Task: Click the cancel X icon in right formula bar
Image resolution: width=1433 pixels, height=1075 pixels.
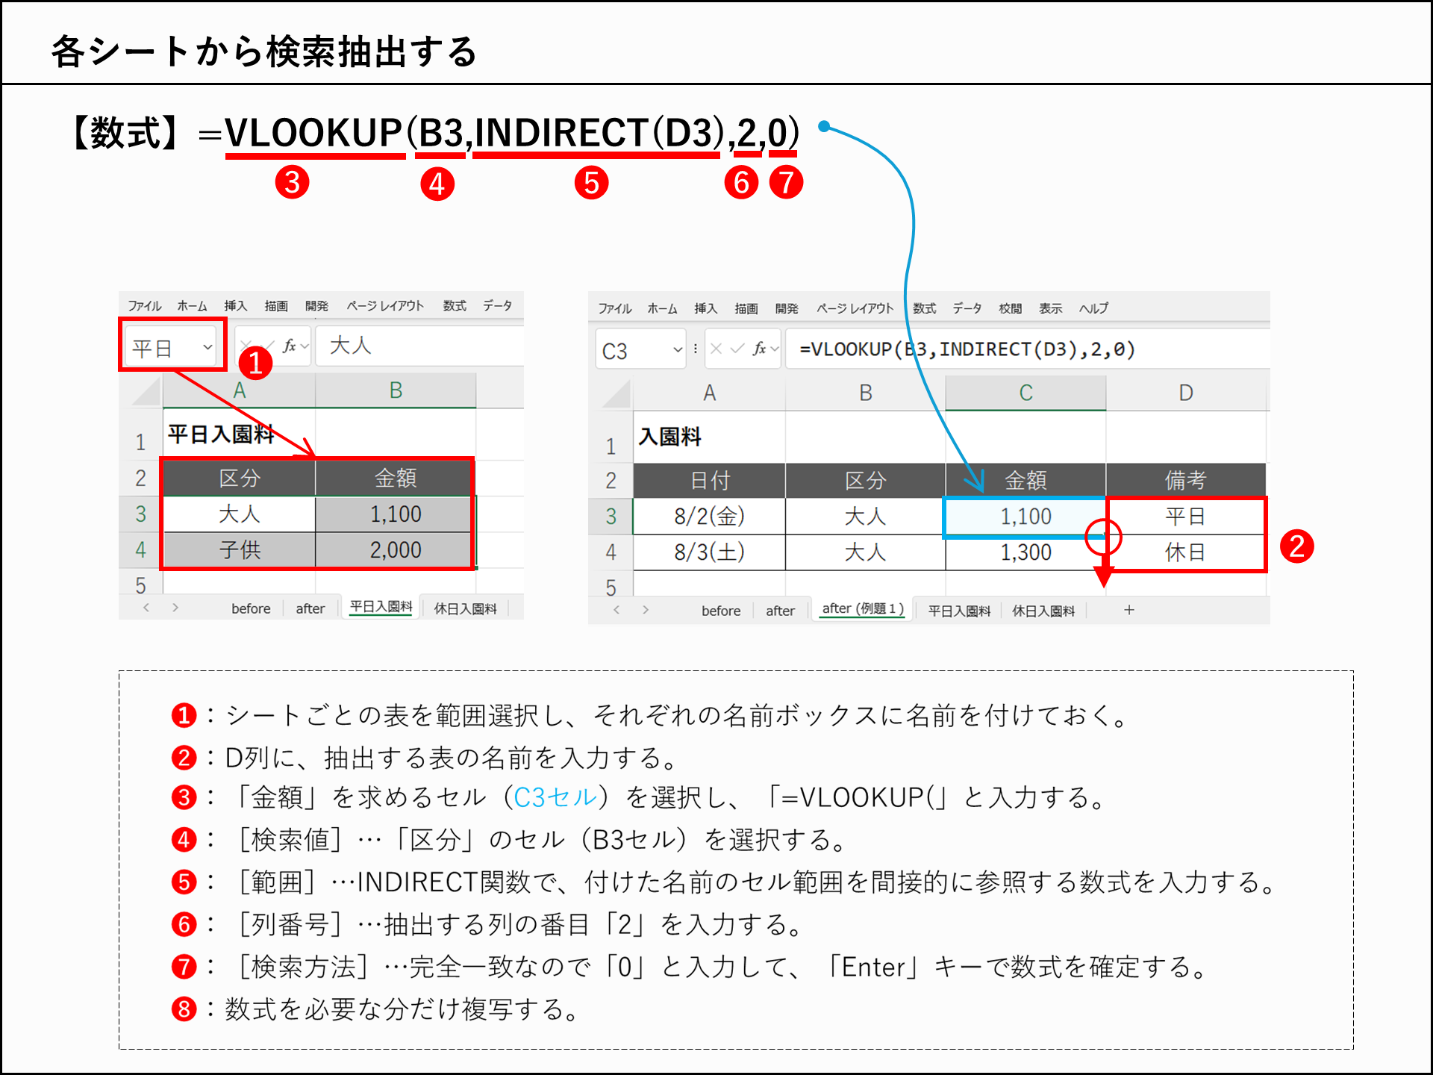Action: [716, 349]
